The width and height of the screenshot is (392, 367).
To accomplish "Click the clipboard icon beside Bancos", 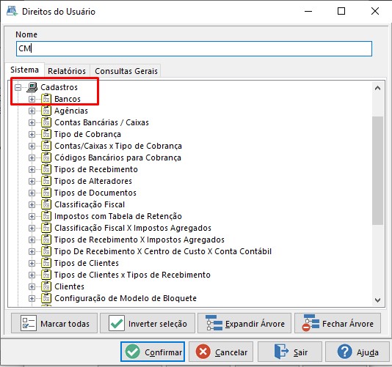I will pos(46,99).
